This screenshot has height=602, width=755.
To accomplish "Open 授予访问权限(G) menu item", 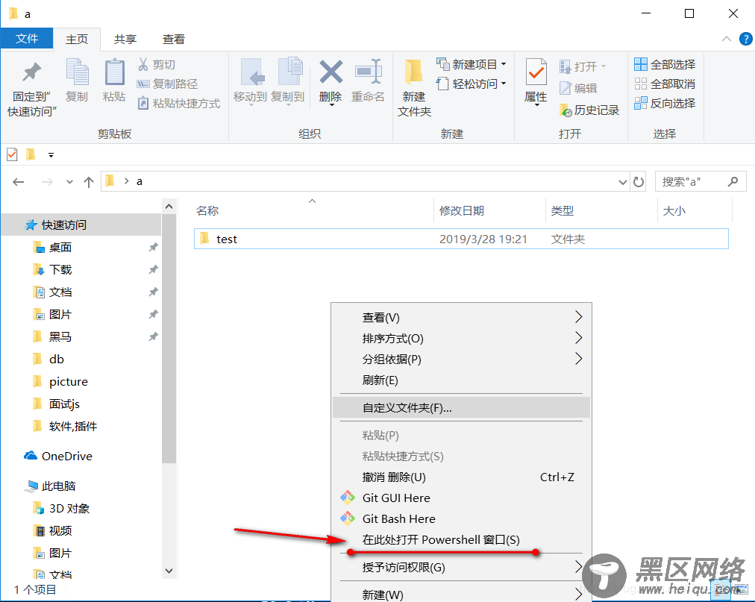I will tap(461, 568).
